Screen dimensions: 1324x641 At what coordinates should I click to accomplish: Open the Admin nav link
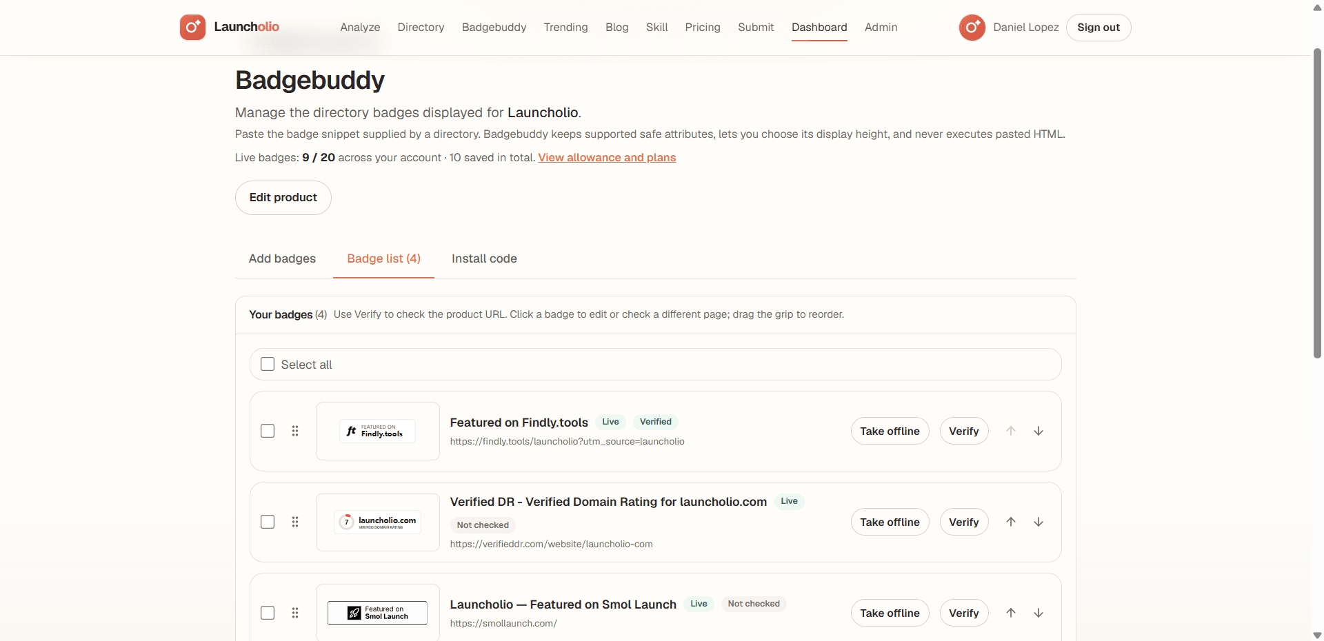[x=881, y=28]
